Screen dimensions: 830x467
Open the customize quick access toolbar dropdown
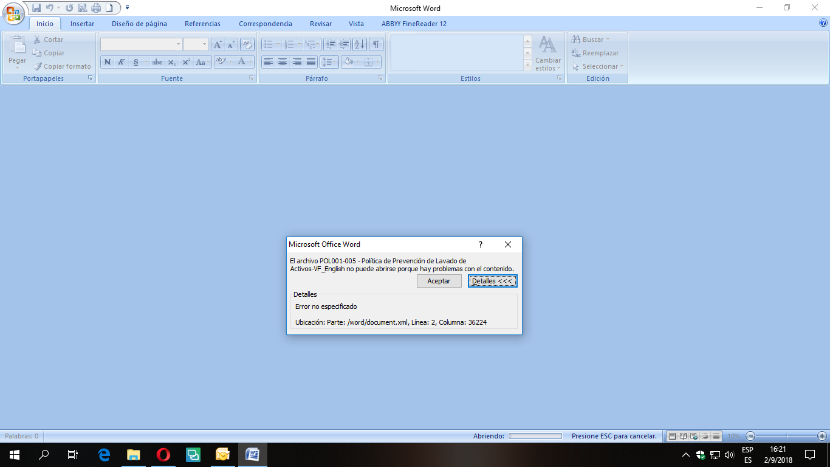click(127, 8)
